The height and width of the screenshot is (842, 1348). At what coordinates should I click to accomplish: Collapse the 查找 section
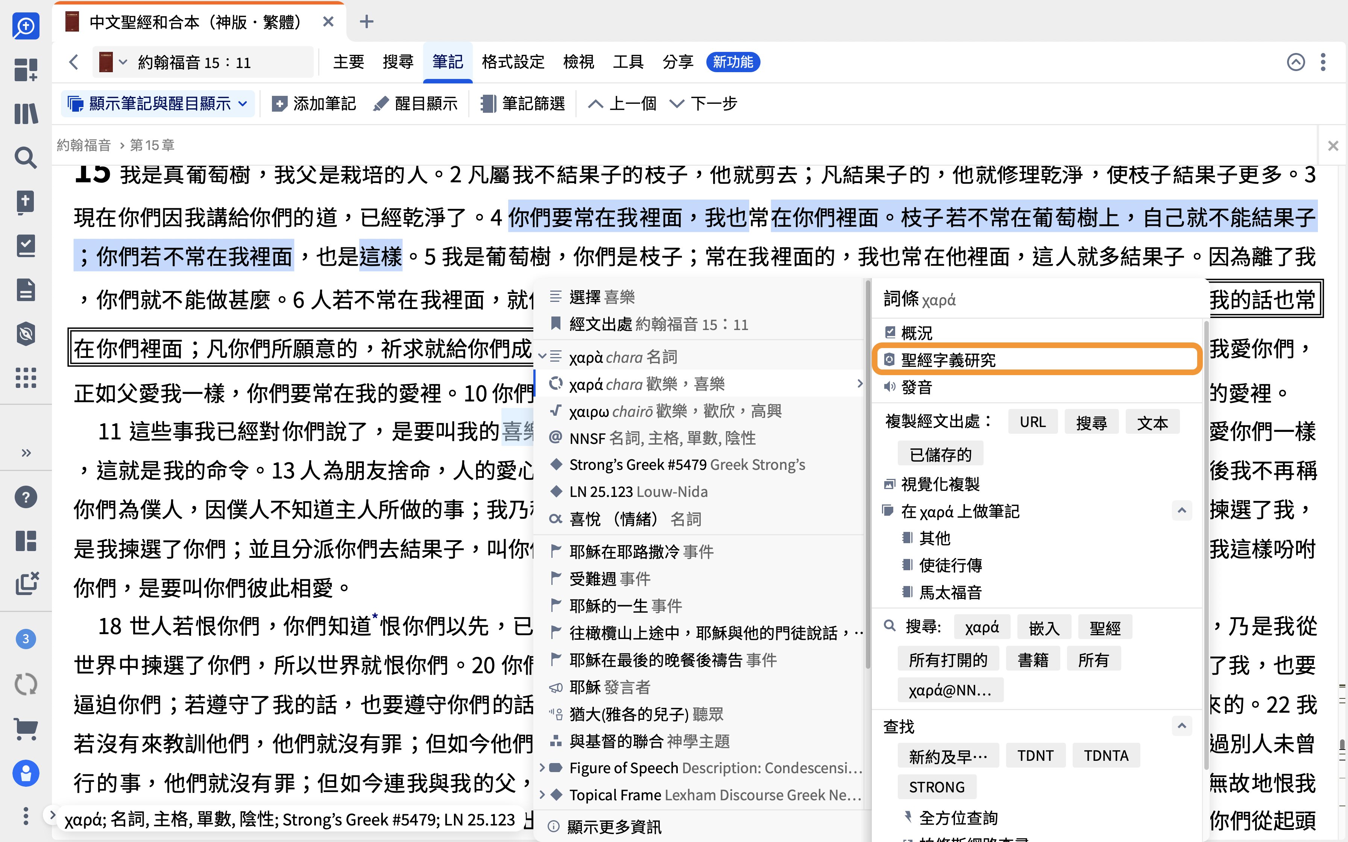click(x=1181, y=725)
